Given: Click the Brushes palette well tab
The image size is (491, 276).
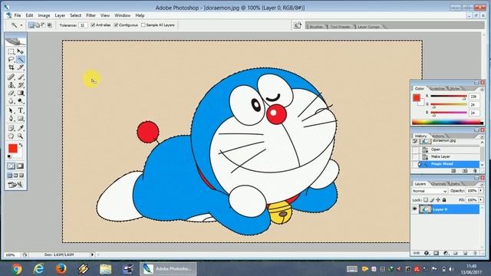Looking at the screenshot, I should (316, 27).
